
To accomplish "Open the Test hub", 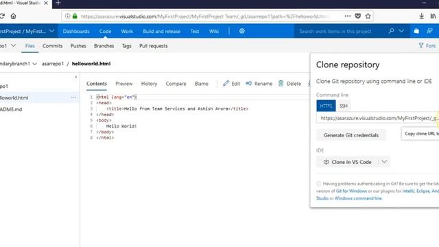I will click(195, 31).
